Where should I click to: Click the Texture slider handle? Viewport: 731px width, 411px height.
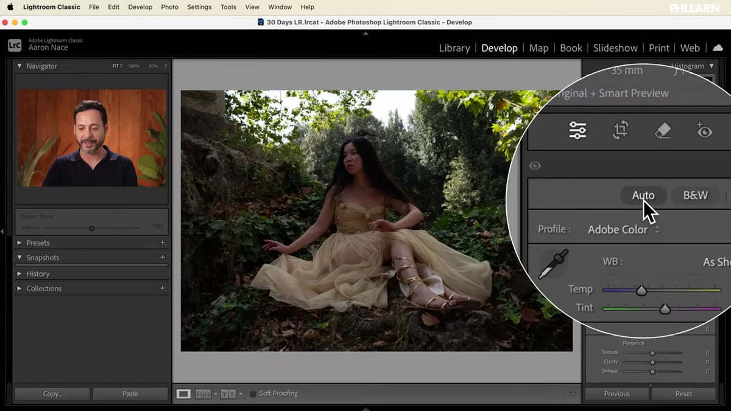point(652,353)
